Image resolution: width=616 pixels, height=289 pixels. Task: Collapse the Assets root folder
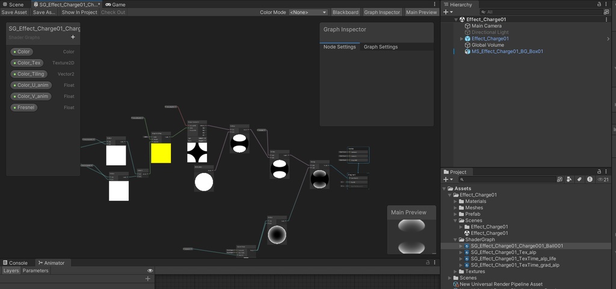click(x=445, y=189)
